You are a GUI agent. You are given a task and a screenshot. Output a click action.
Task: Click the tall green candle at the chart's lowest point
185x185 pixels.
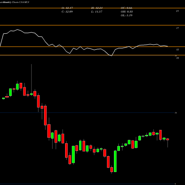(115, 161)
